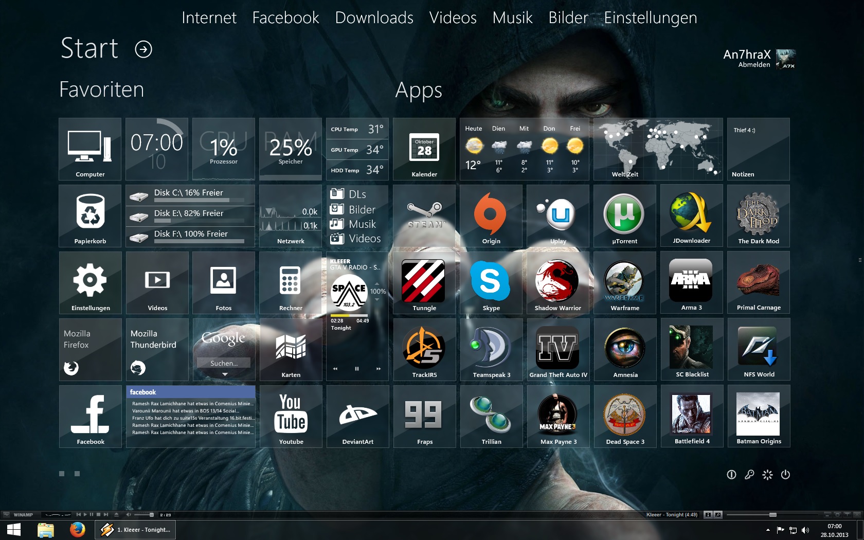
Task: Open the Battlefield 4 tile
Action: tap(692, 417)
